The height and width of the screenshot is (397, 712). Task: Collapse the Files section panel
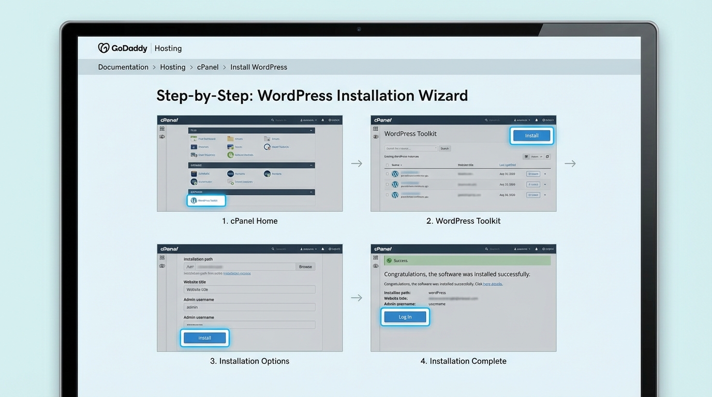pyautogui.click(x=311, y=130)
